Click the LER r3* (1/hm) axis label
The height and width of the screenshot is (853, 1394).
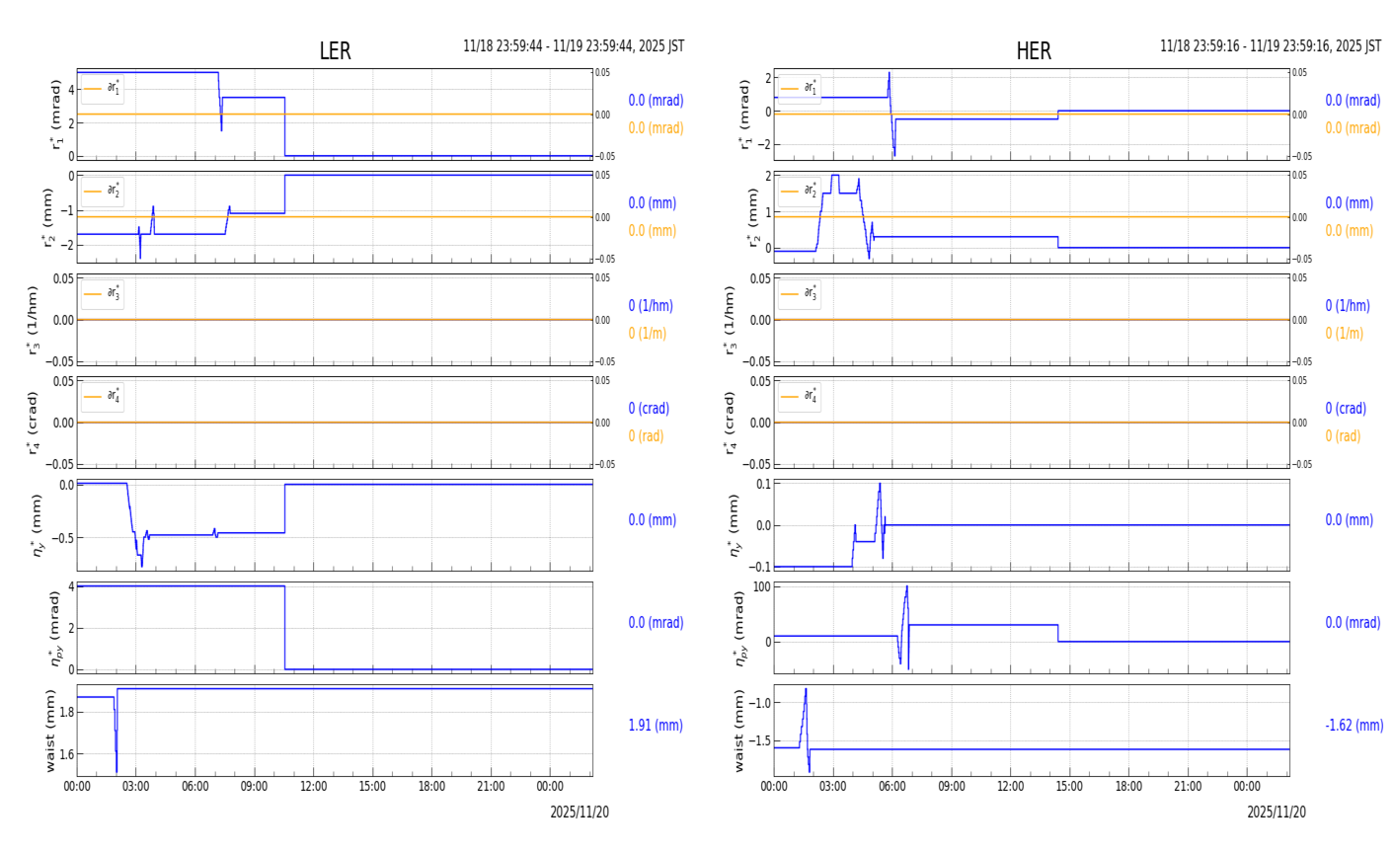pos(33,320)
